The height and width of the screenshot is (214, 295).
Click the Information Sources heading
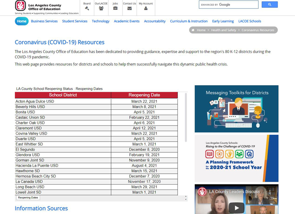click(x=41, y=209)
